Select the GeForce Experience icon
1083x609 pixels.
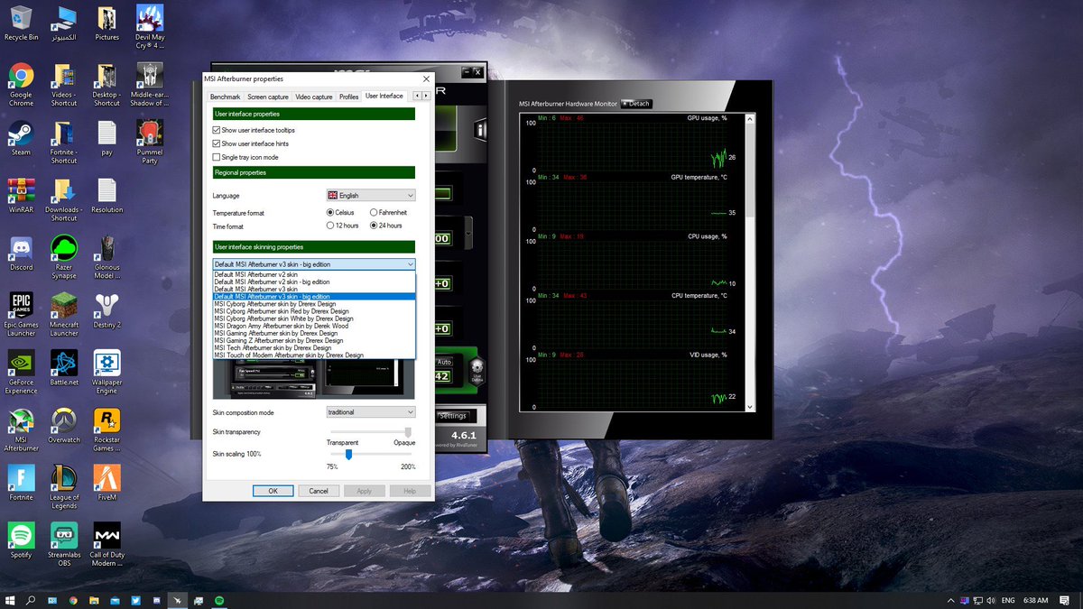(x=21, y=371)
